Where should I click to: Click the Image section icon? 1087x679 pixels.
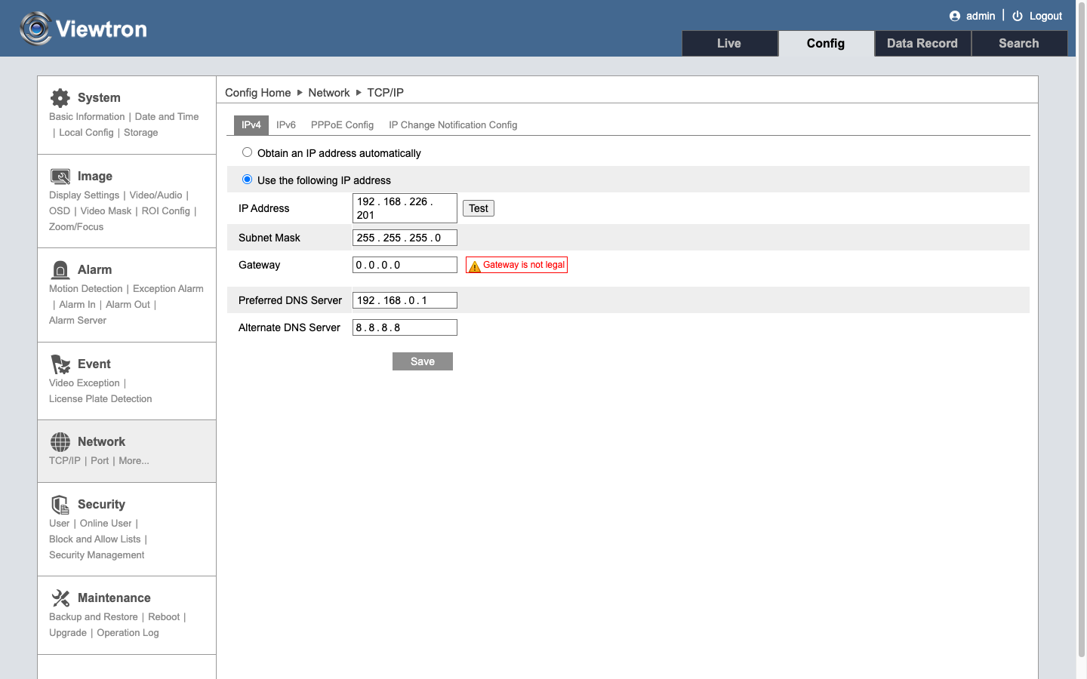coord(60,177)
